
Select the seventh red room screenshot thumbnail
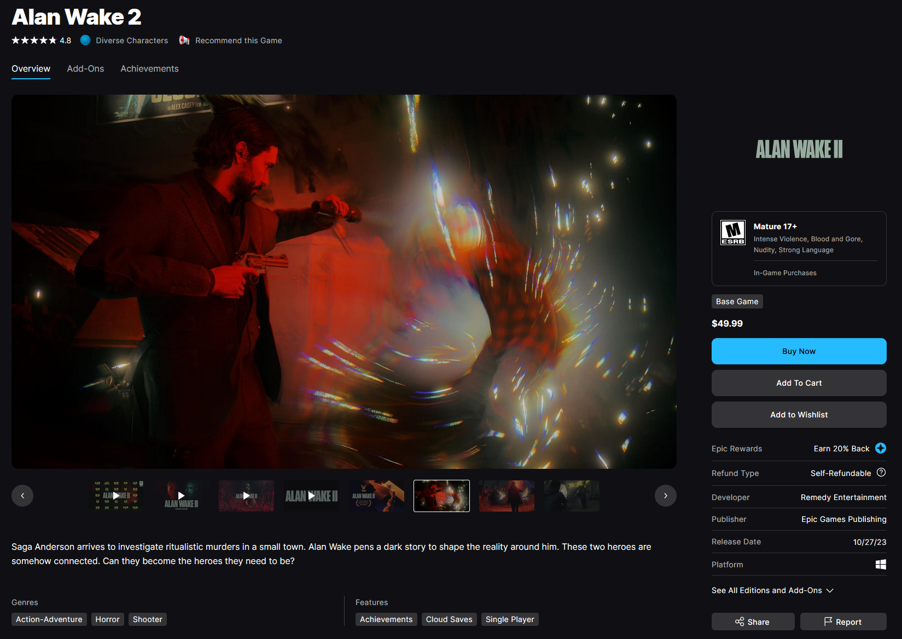pyautogui.click(x=507, y=496)
